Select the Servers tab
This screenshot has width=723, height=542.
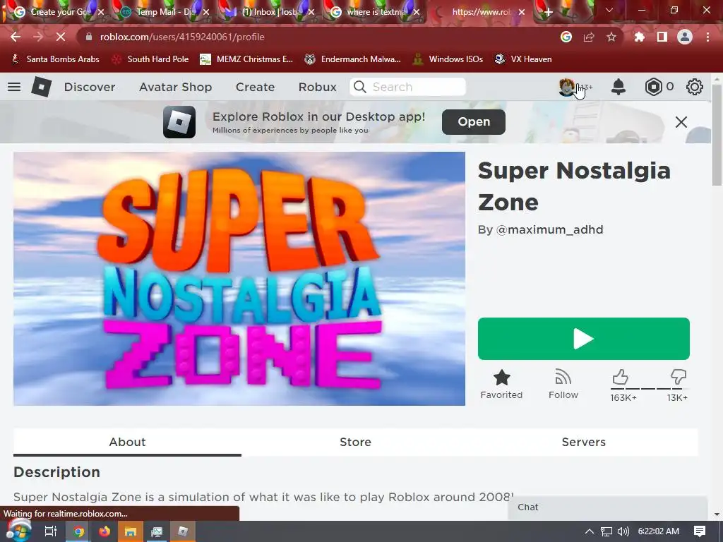coord(583,442)
